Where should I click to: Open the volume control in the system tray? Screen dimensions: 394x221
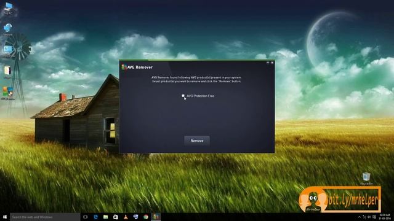point(369,217)
